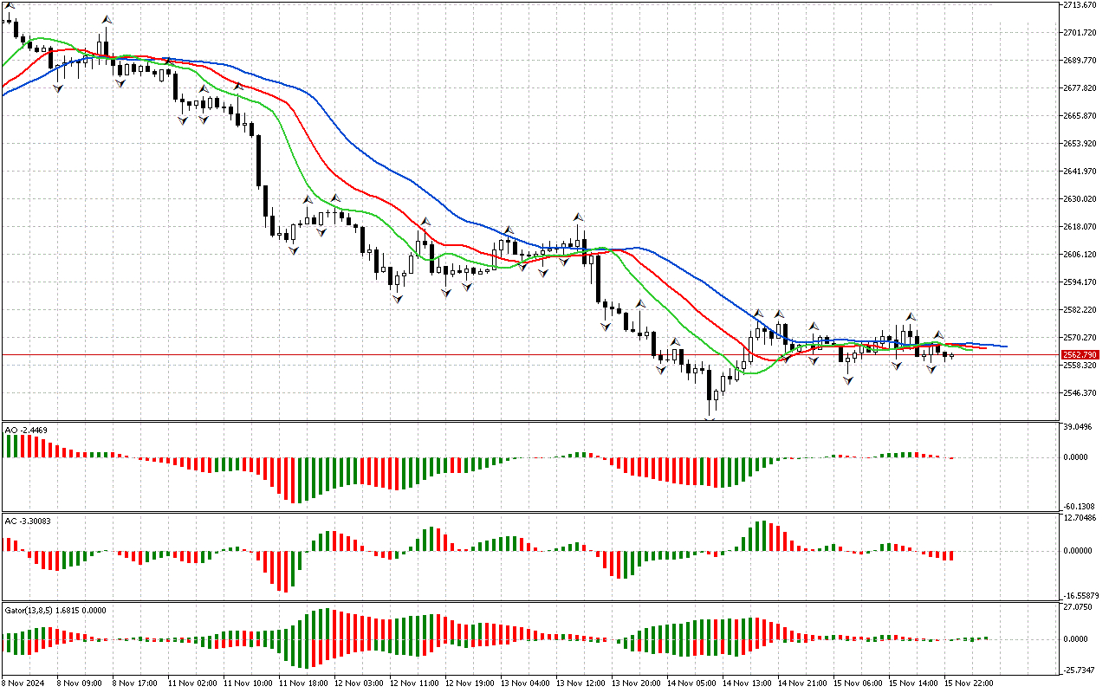Click the 14 Nov 13:00 time label

coord(745,683)
